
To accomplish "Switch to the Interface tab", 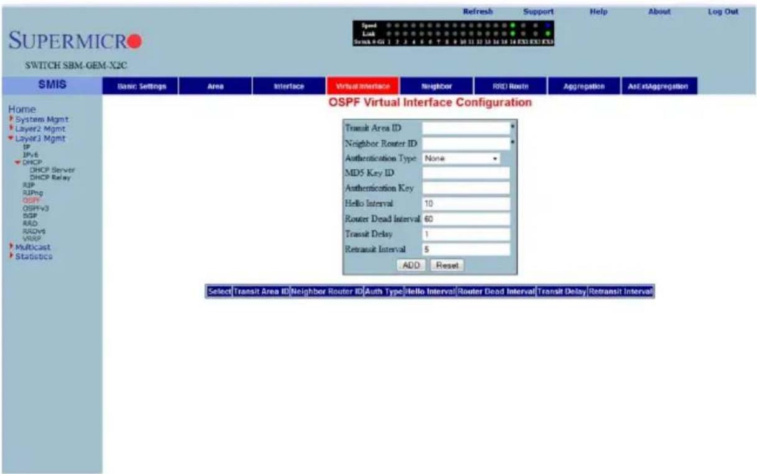I will 288,87.
